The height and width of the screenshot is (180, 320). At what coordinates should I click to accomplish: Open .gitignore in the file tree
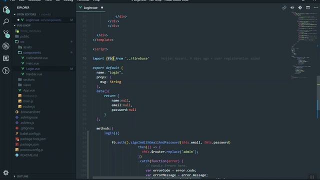27,128
